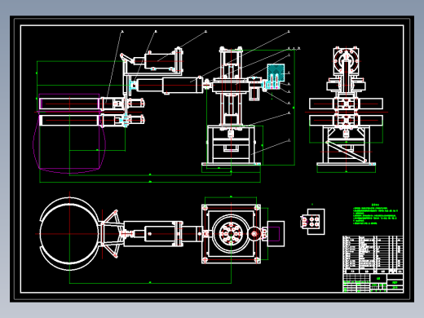The height and width of the screenshot is (318, 424).
Task: Click the large gripper ring in plan view
Action: tap(69, 234)
